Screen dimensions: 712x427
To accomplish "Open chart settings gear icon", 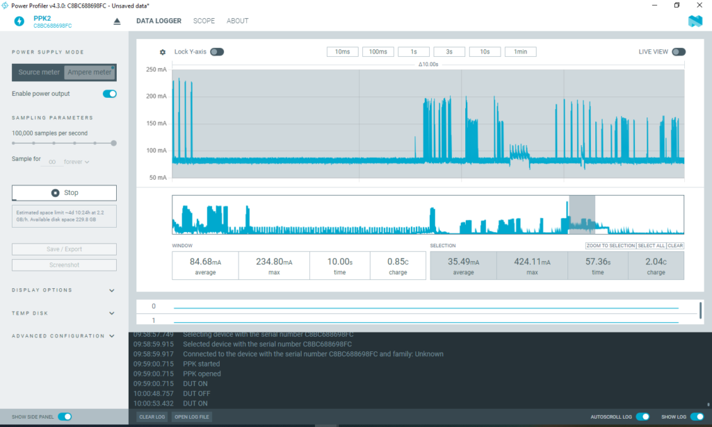I will click(x=163, y=52).
